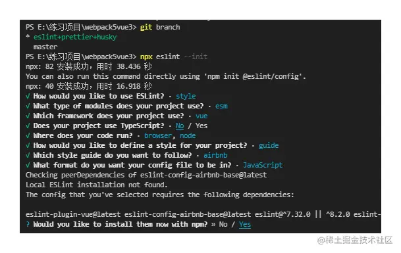Click the underlined No TypeScript answer
The image size is (401, 253).
(180, 126)
